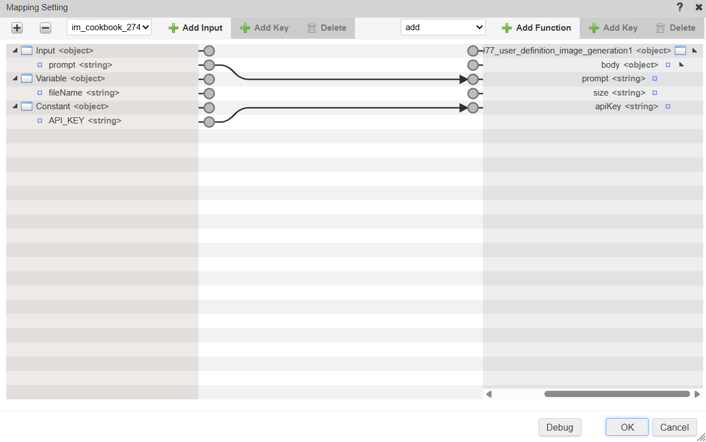Click the Add Input button
Viewport: 706px width, 442px height.
(196, 28)
